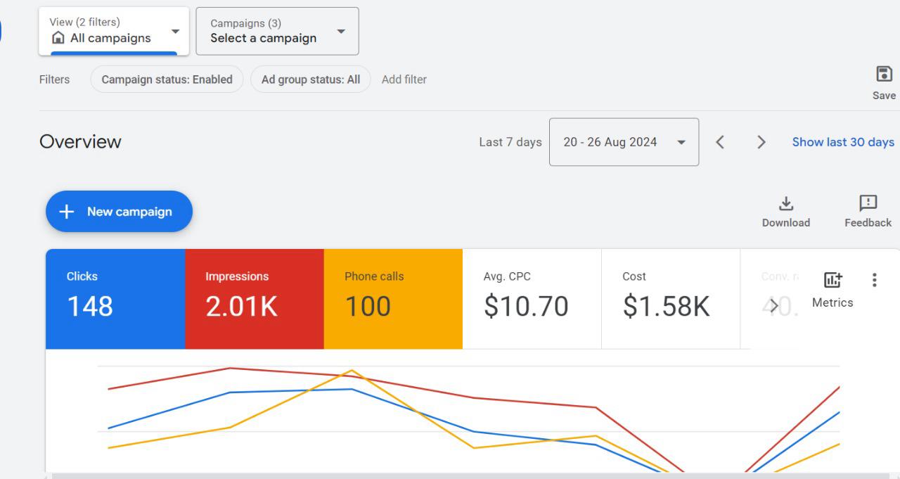Viewport: 900px width, 479px height.
Task: Toggle the Phone calls metric card
Action: [393, 298]
